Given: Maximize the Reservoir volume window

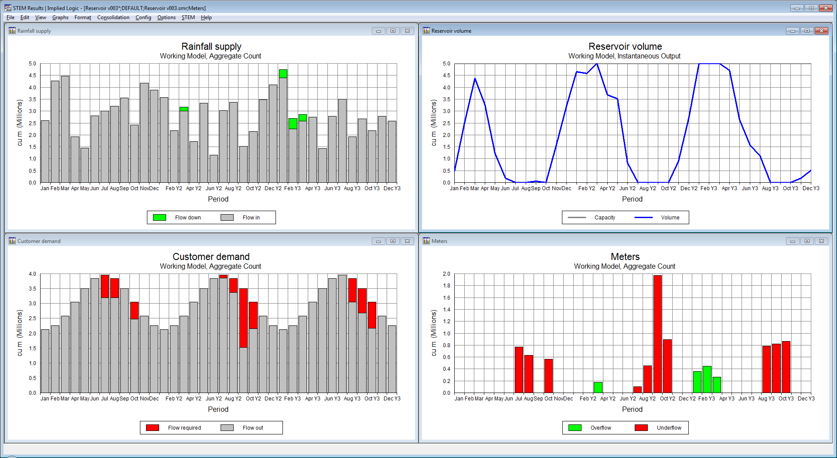Looking at the screenshot, I should 807,31.
